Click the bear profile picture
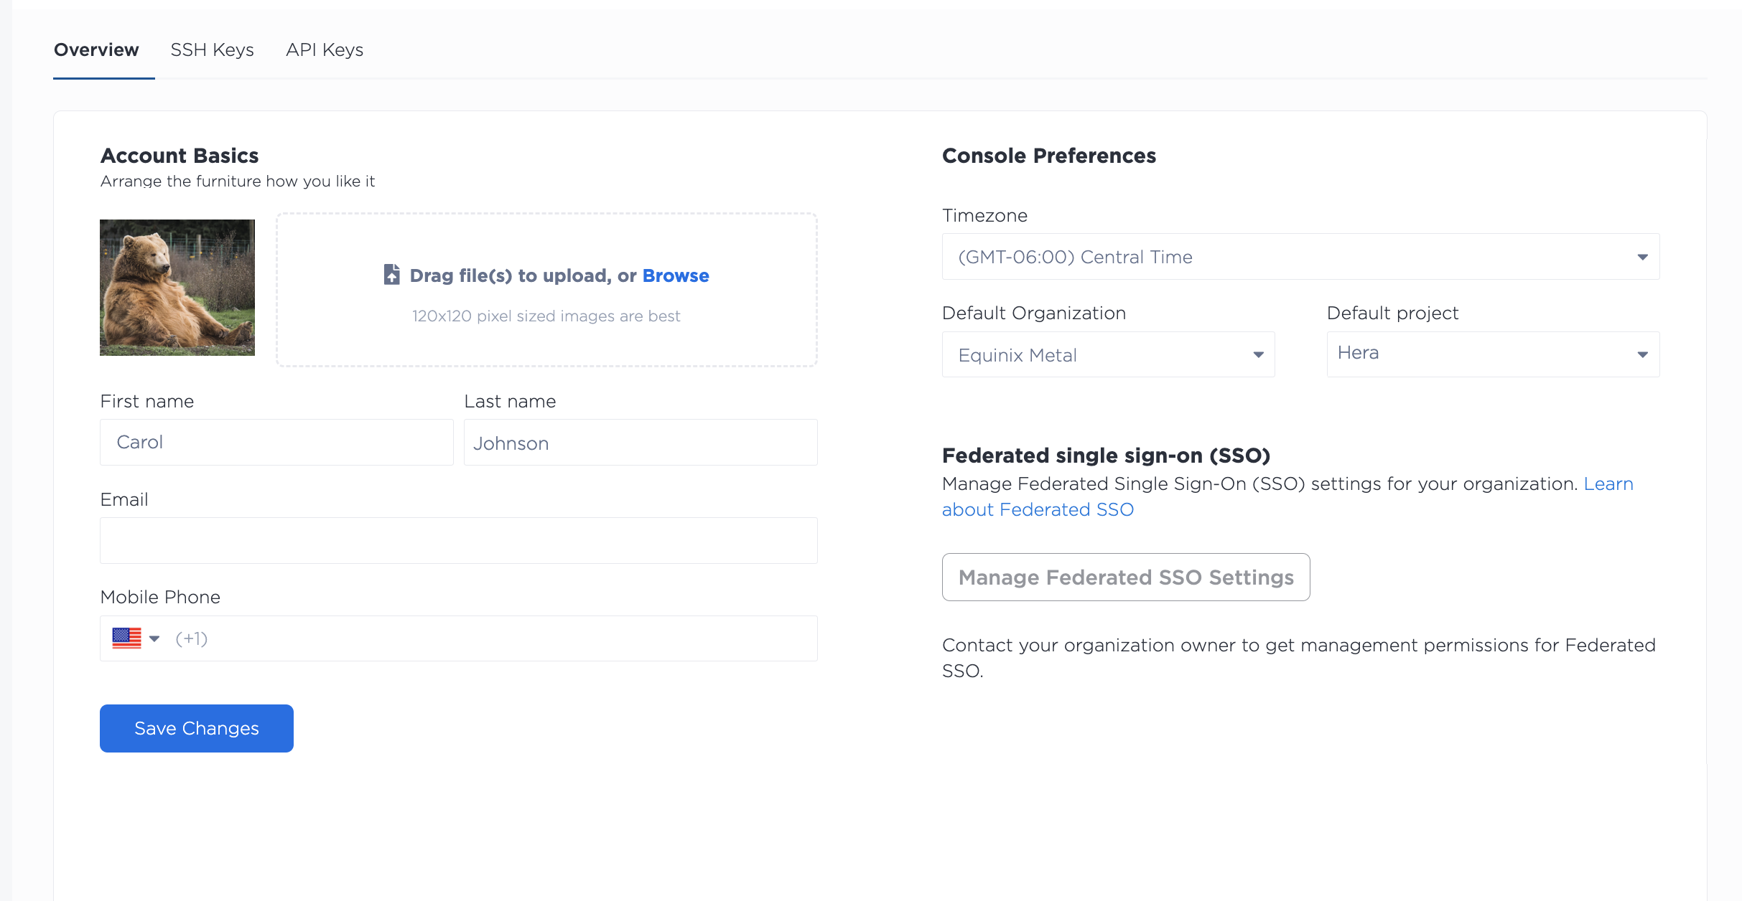This screenshot has height=901, width=1742. coord(177,288)
